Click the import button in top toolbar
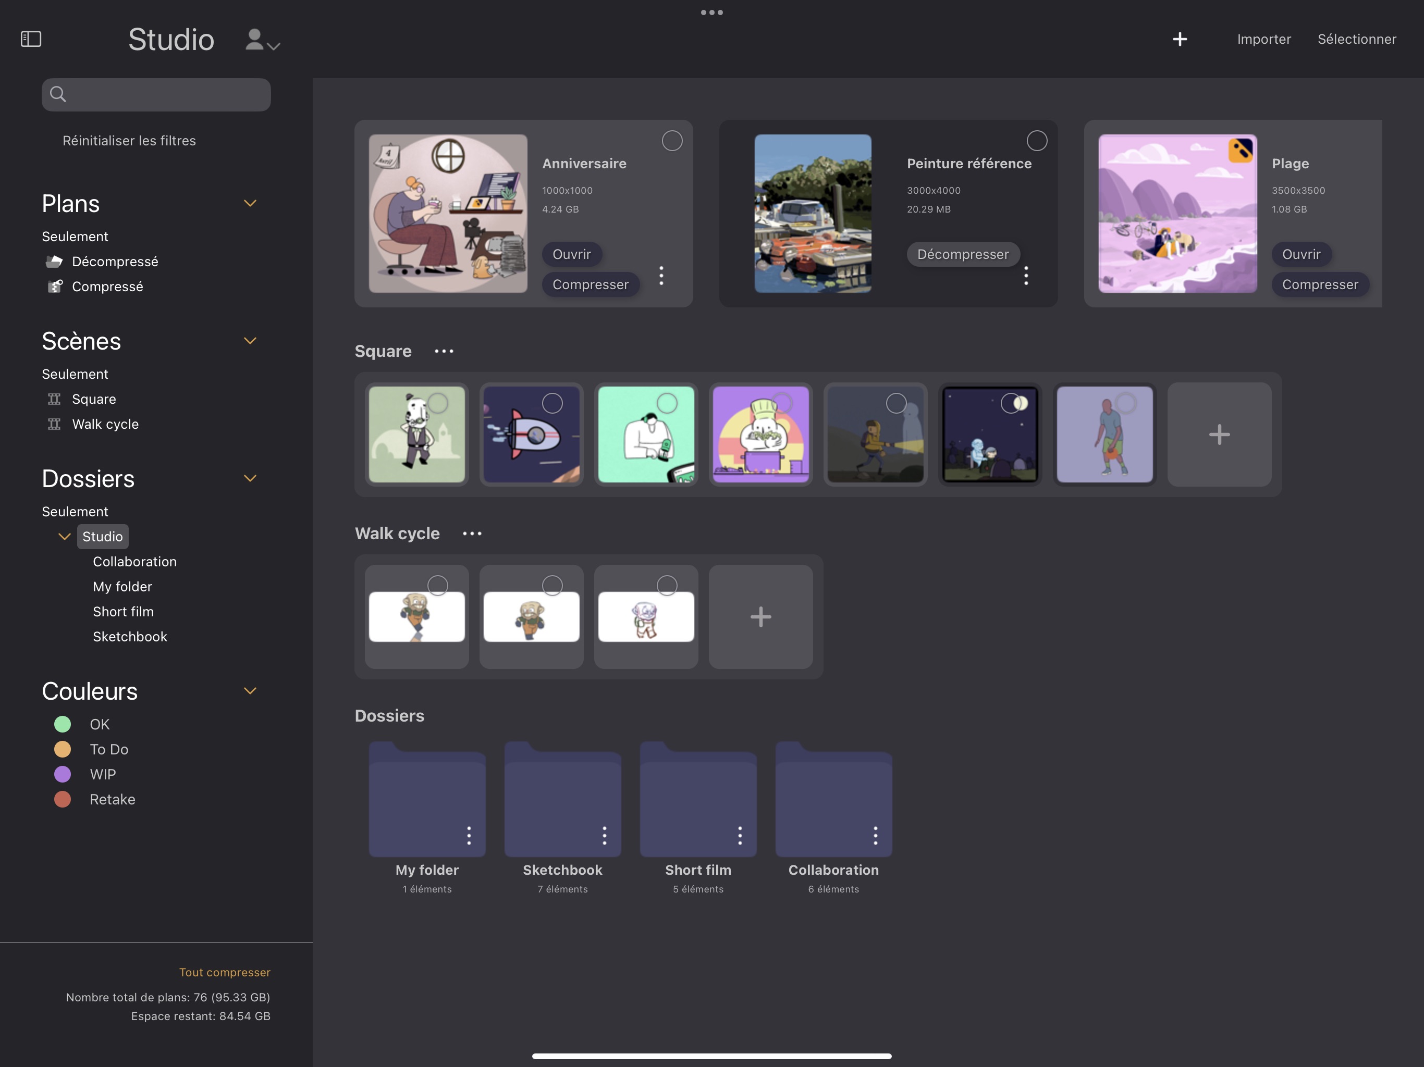The height and width of the screenshot is (1067, 1424). pyautogui.click(x=1262, y=38)
